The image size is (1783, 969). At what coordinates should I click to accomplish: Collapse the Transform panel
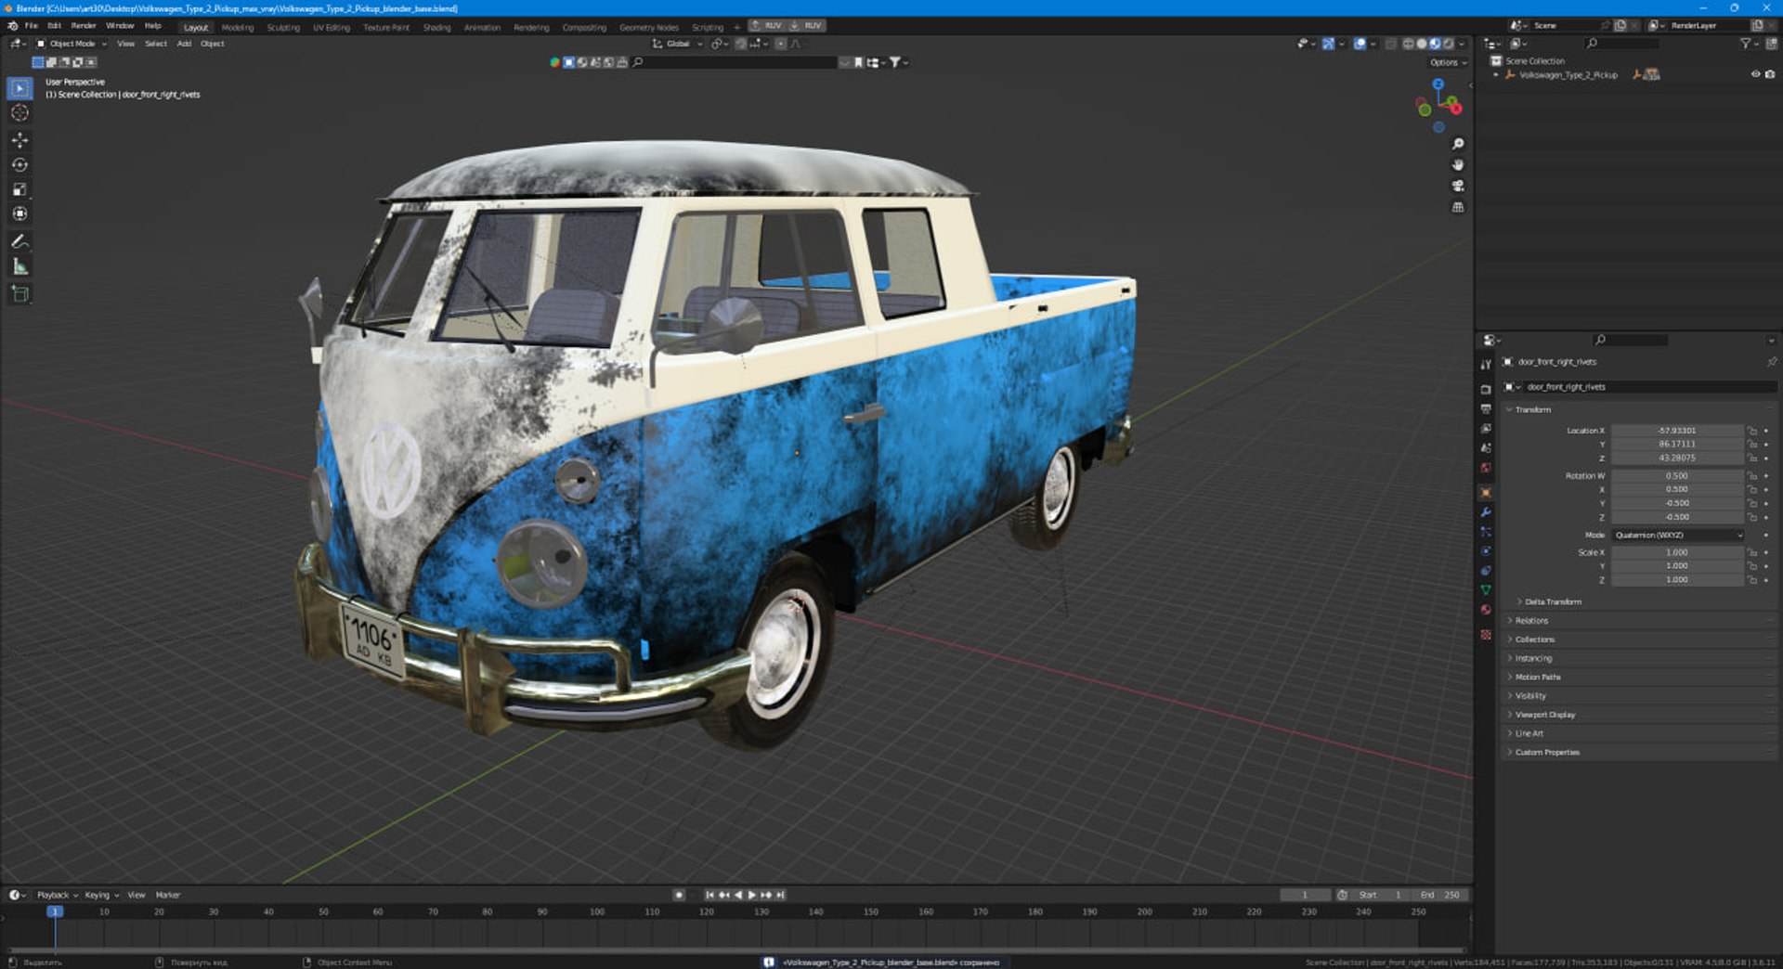[1532, 409]
